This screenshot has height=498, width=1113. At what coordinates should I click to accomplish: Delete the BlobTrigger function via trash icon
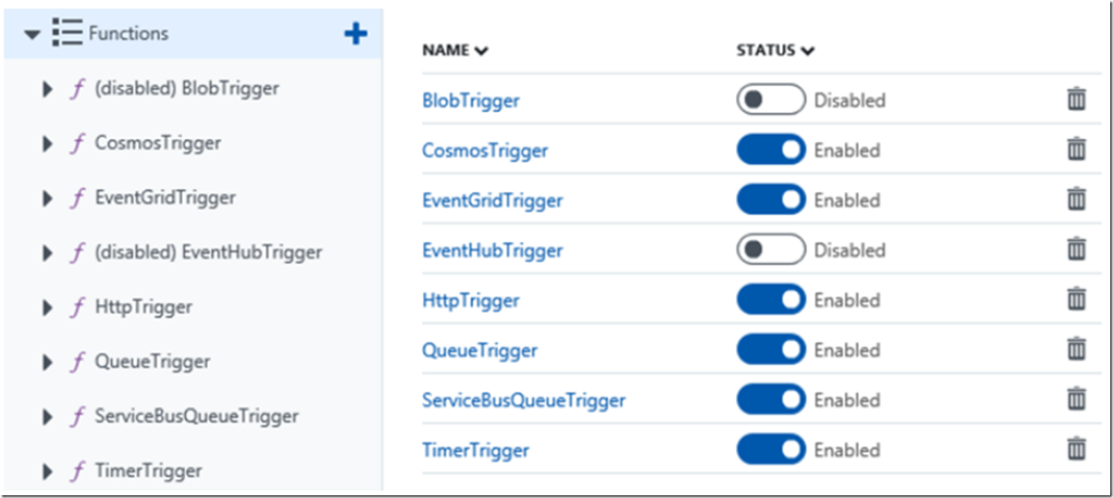(1076, 99)
